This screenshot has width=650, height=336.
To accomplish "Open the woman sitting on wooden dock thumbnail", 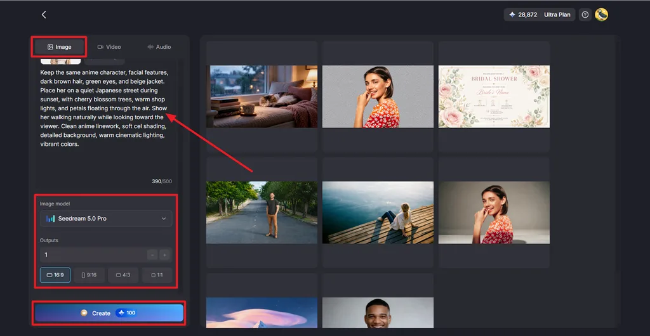I will (378, 212).
